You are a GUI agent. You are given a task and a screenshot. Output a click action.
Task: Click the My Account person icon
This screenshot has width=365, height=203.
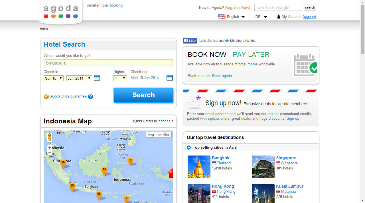click(279, 17)
